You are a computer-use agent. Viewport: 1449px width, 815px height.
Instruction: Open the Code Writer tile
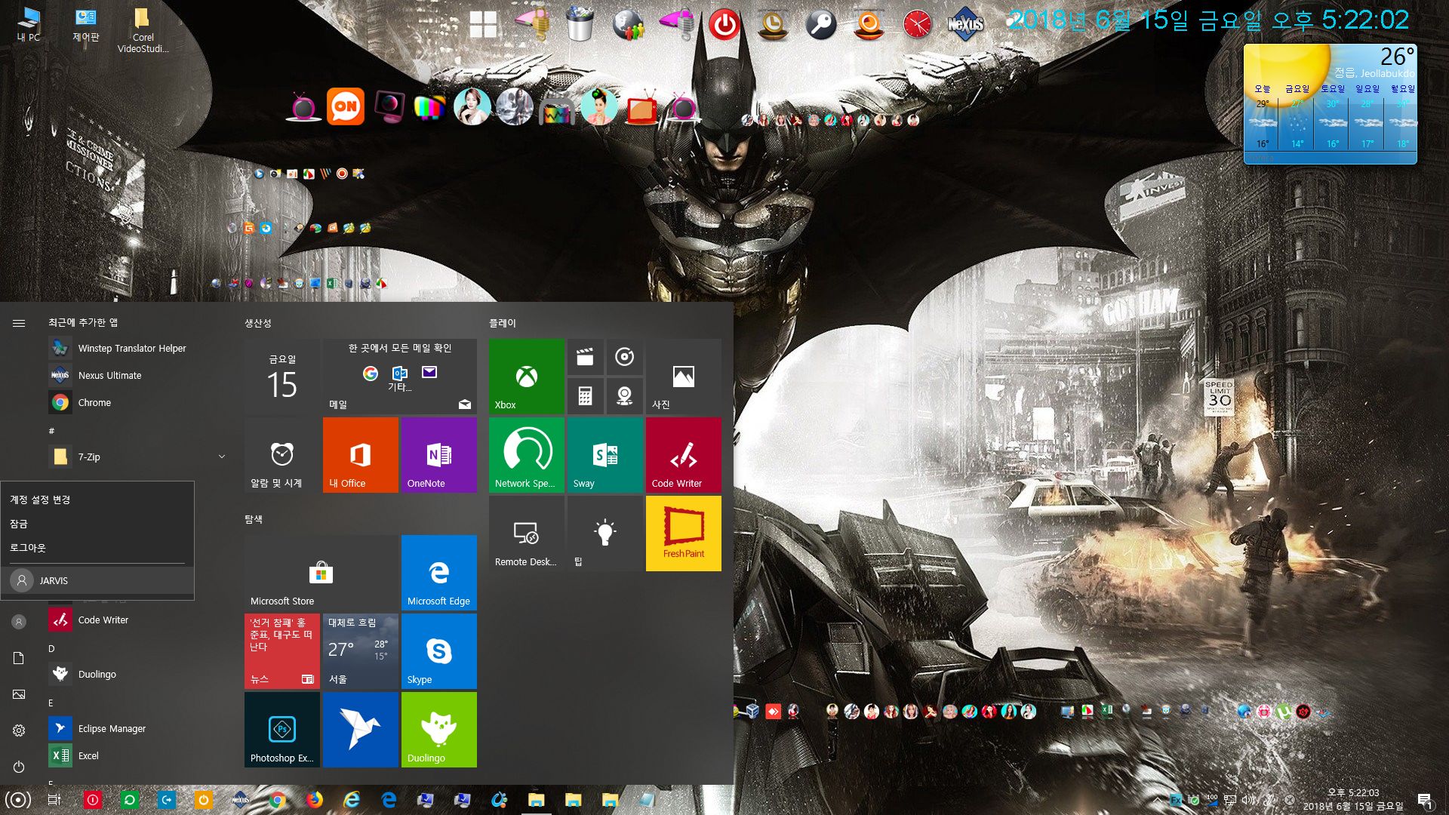pos(683,455)
